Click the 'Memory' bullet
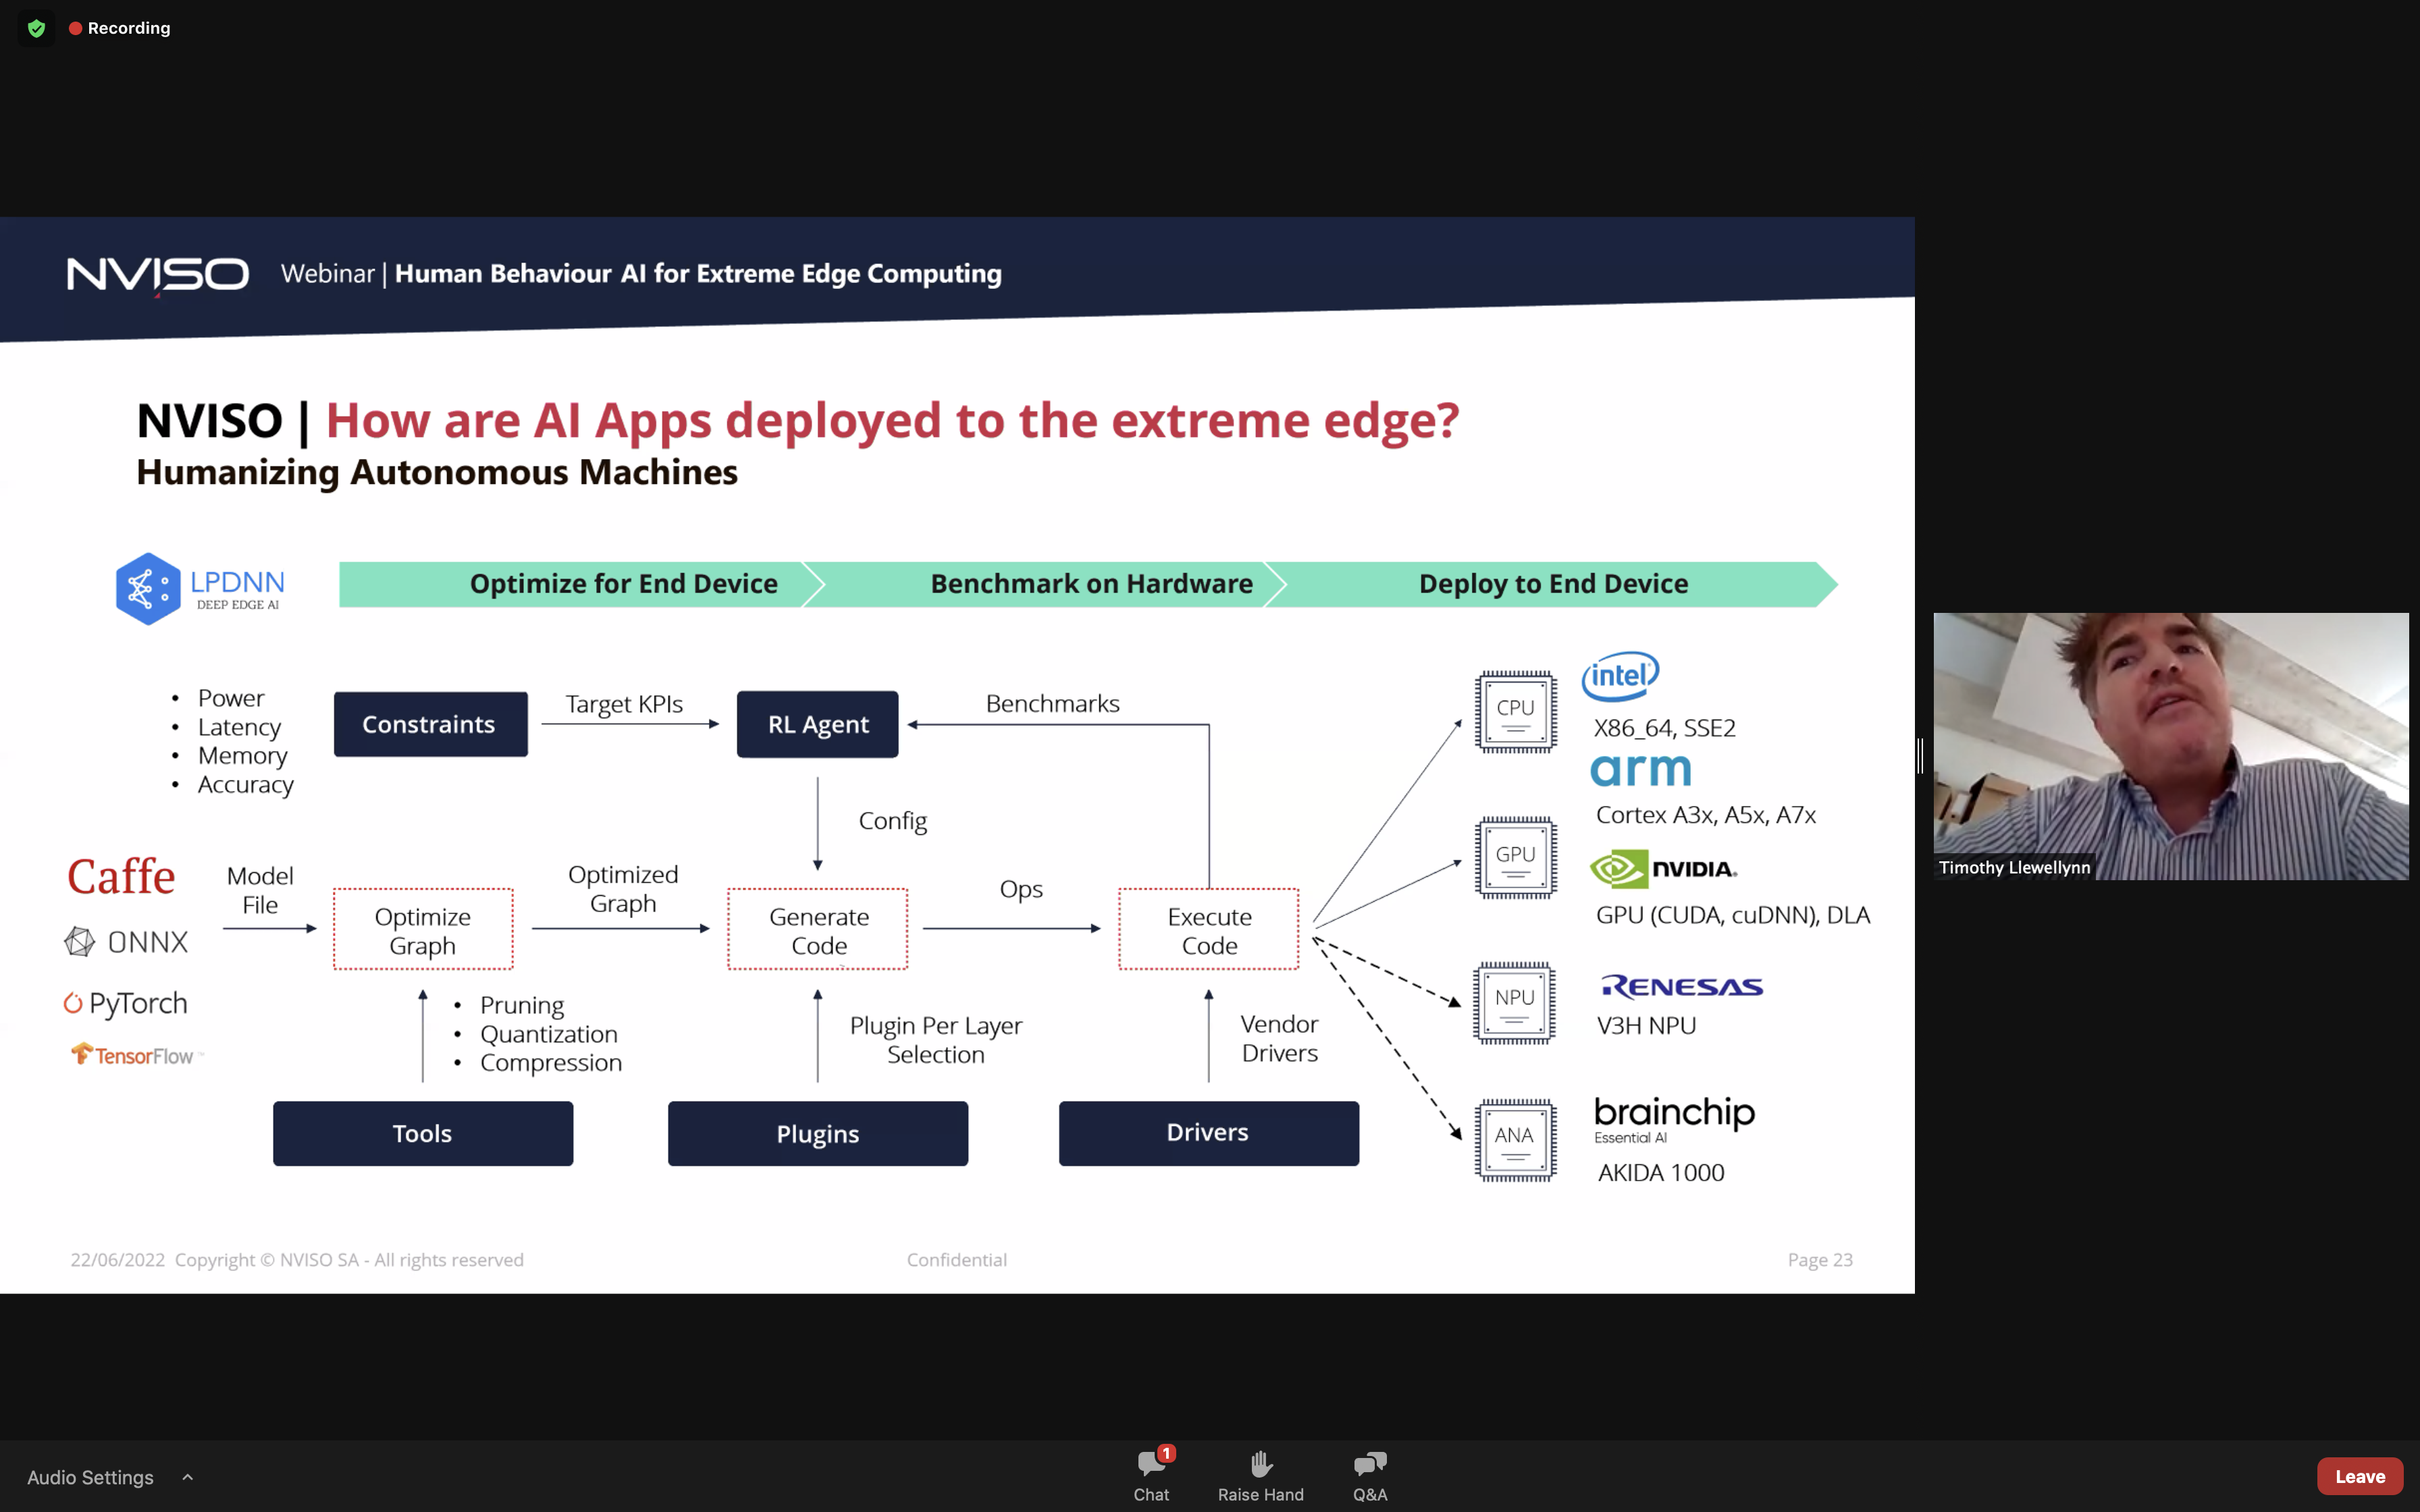 (x=242, y=755)
